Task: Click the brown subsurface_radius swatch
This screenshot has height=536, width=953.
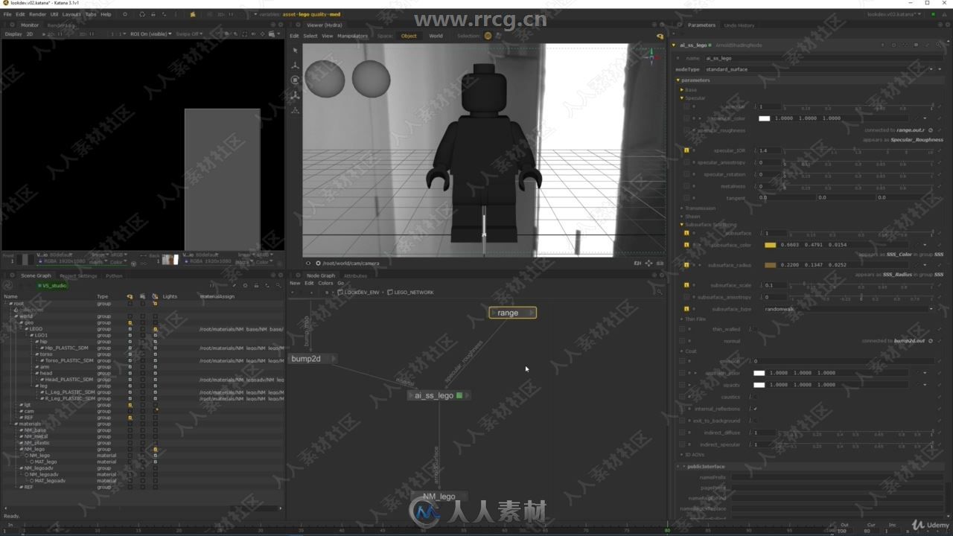Action: coord(770,265)
